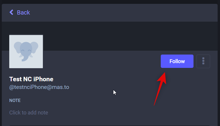Click the blue Follow toggle for this profile
Viewport: 220px width, 126px height.
pyautogui.click(x=177, y=61)
